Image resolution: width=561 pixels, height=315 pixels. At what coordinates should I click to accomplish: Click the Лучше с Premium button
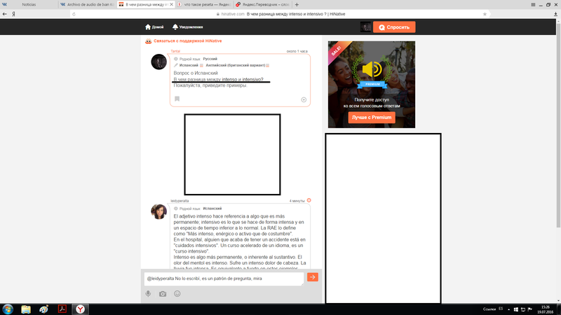pyautogui.click(x=372, y=118)
